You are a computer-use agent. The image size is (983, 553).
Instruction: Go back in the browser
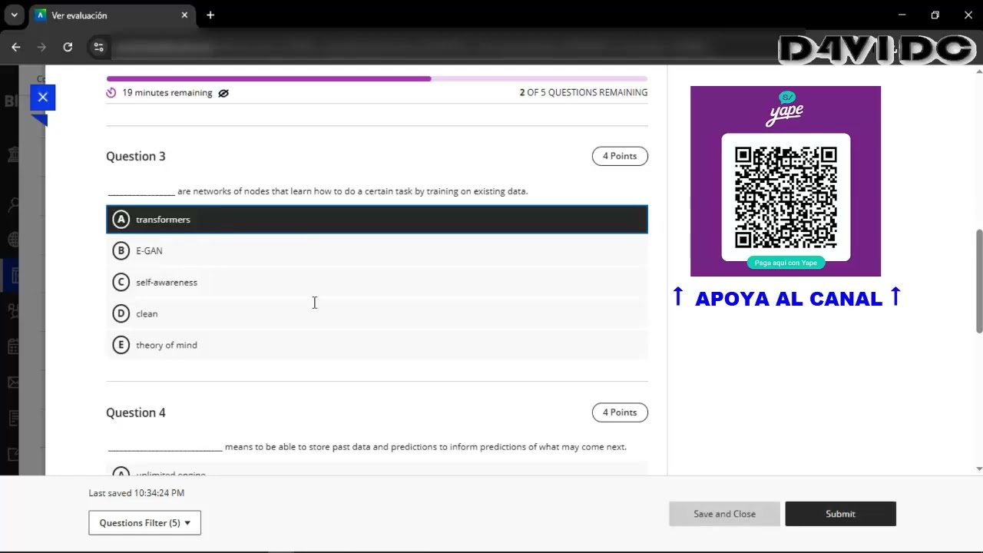click(x=15, y=47)
